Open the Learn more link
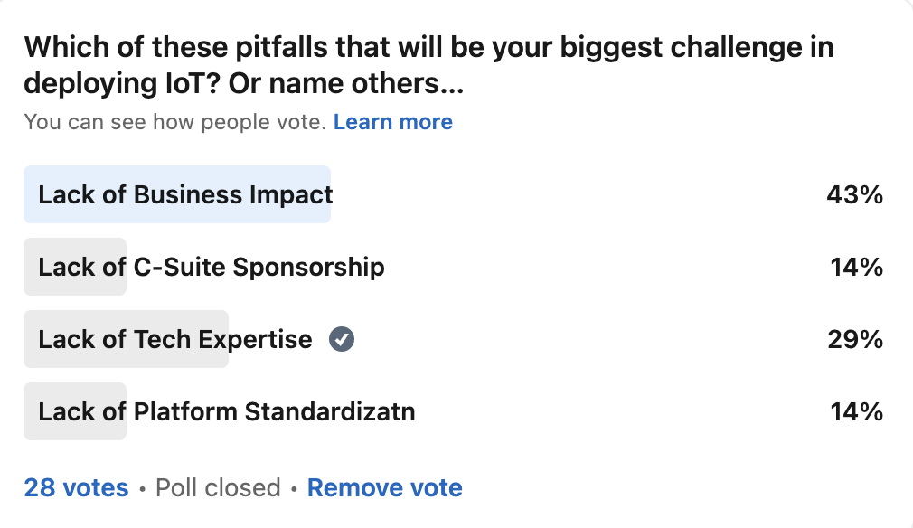This screenshot has width=913, height=528. [x=393, y=122]
